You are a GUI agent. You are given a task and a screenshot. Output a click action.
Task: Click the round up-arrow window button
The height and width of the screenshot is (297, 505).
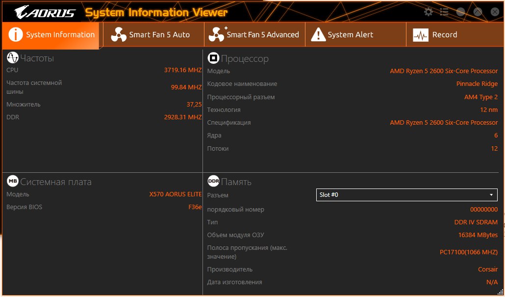pos(478,12)
